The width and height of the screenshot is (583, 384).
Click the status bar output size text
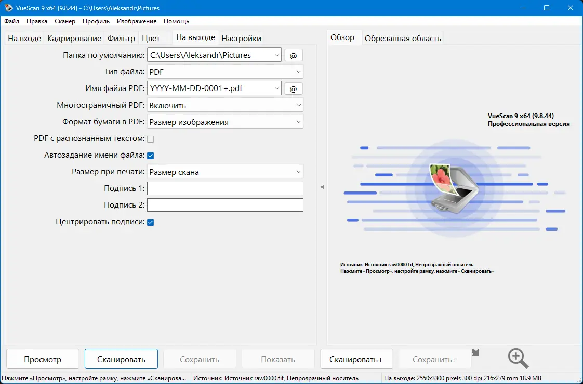(462, 378)
